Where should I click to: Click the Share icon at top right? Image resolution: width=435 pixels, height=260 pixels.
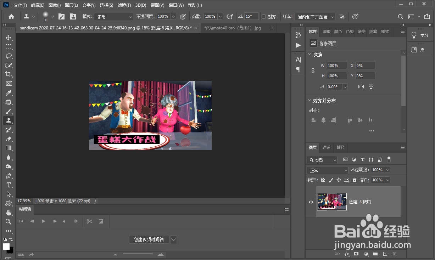tap(427, 17)
